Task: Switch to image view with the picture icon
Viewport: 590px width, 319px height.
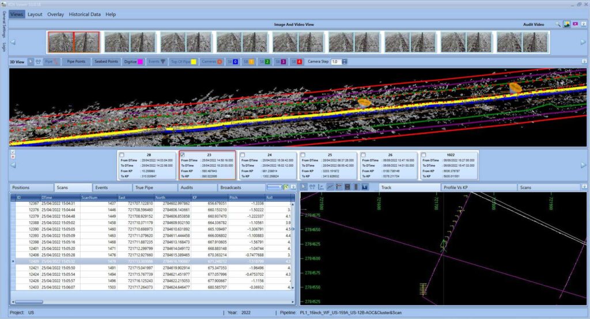Action: point(566,25)
